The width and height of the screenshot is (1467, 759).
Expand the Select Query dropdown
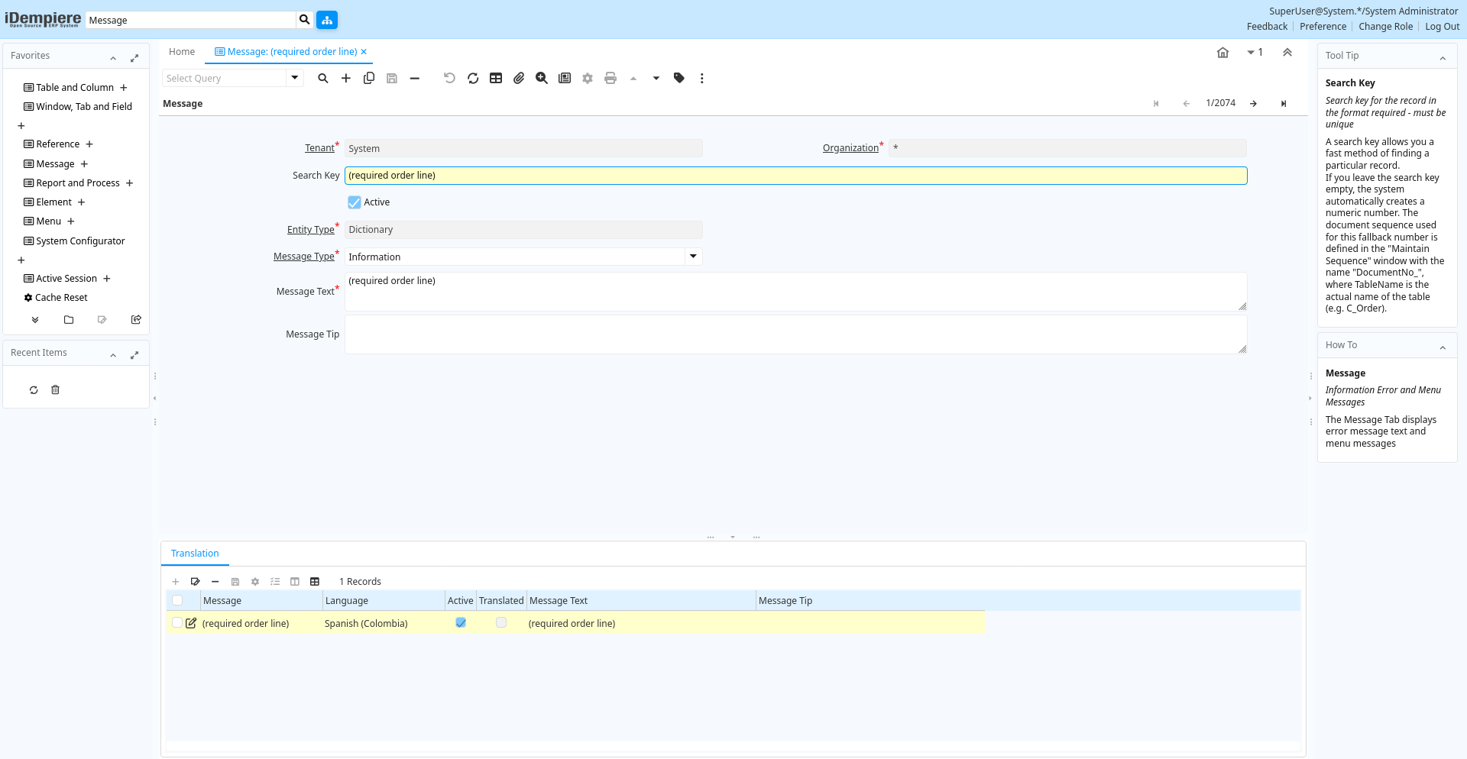[x=295, y=78]
